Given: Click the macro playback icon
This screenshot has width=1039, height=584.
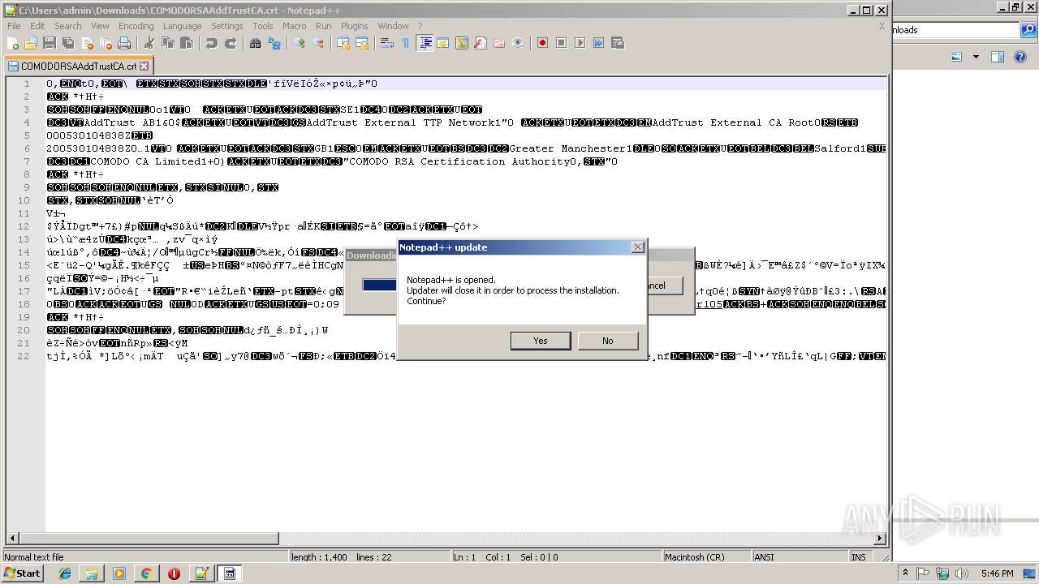Looking at the screenshot, I should pyautogui.click(x=580, y=43).
